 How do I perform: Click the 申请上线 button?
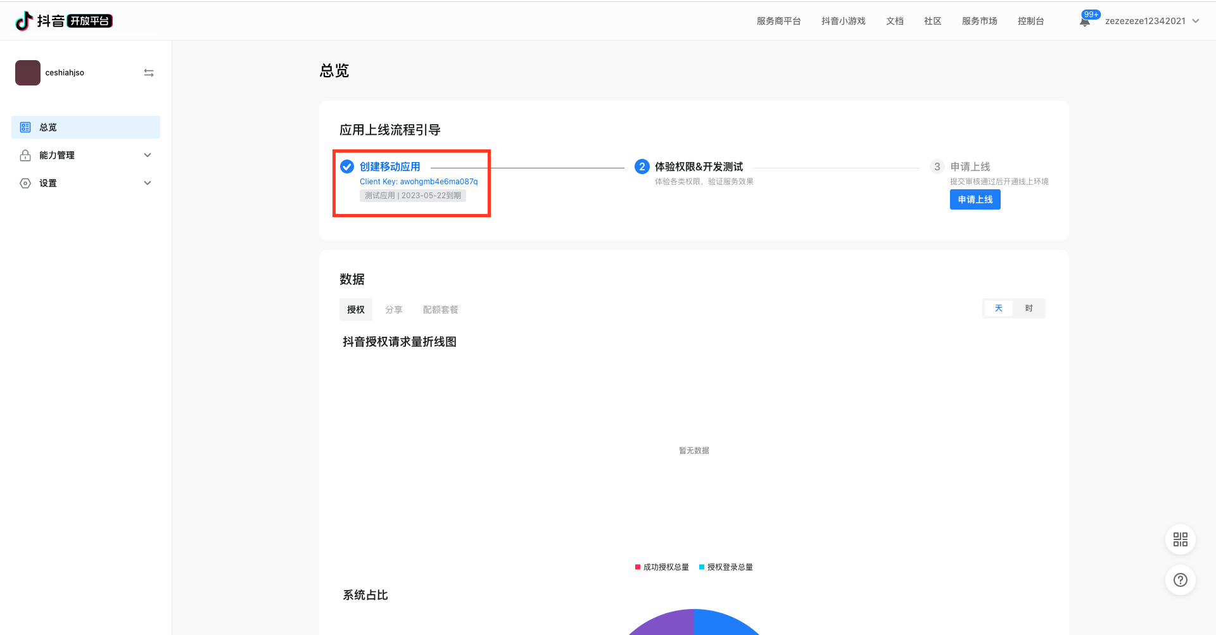(975, 199)
